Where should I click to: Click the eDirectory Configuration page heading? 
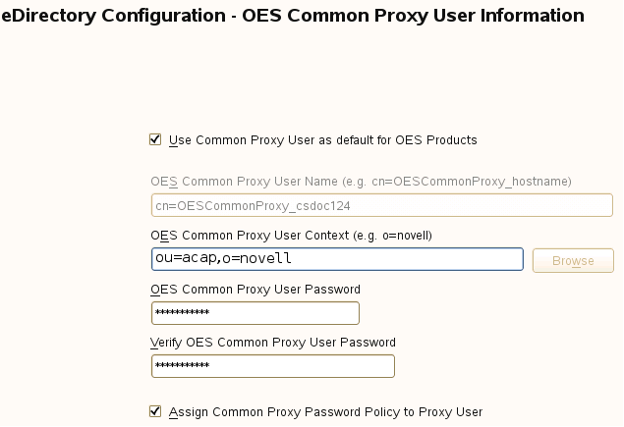pyautogui.click(x=293, y=16)
